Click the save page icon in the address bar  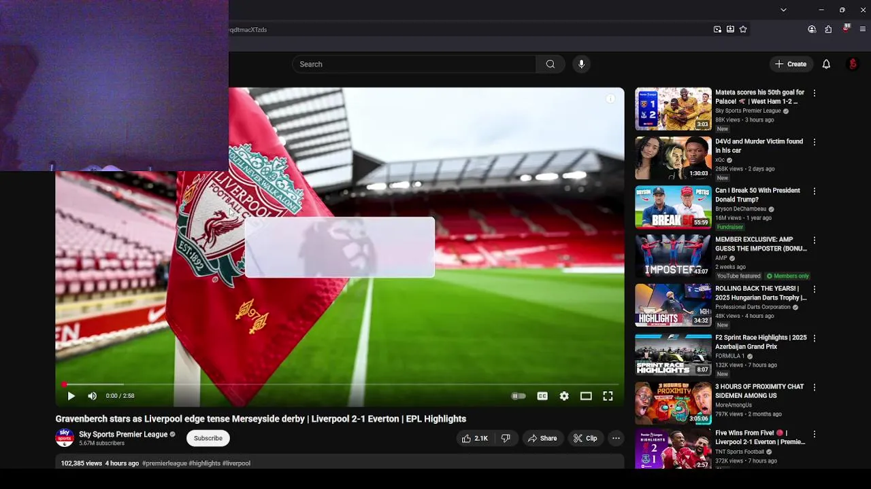click(x=730, y=29)
